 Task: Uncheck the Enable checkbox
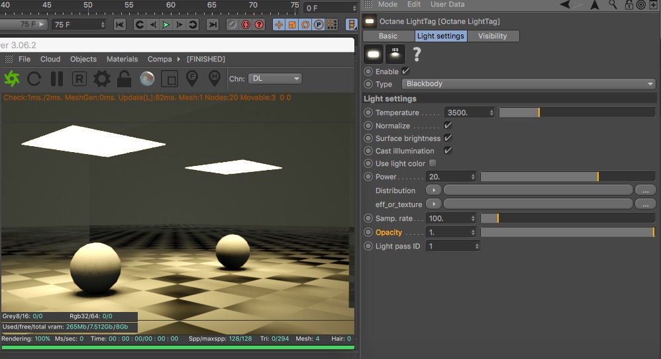(x=405, y=71)
